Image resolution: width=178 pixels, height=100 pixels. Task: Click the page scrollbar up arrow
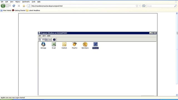point(177,13)
